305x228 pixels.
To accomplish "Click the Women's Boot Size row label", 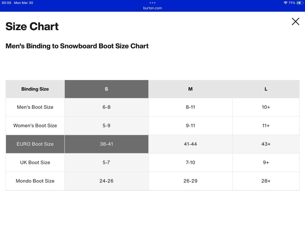I will (35, 126).
